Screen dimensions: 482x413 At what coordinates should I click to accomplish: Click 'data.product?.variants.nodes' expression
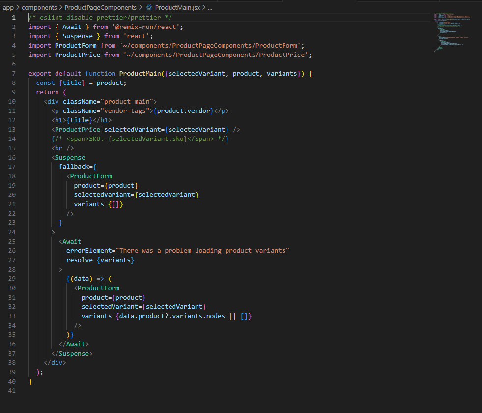tap(172, 316)
